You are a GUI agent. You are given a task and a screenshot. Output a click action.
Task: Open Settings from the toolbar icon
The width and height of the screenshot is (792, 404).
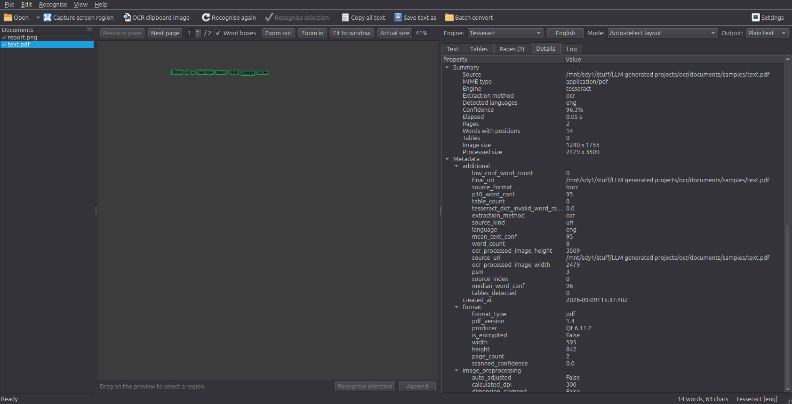pos(756,17)
